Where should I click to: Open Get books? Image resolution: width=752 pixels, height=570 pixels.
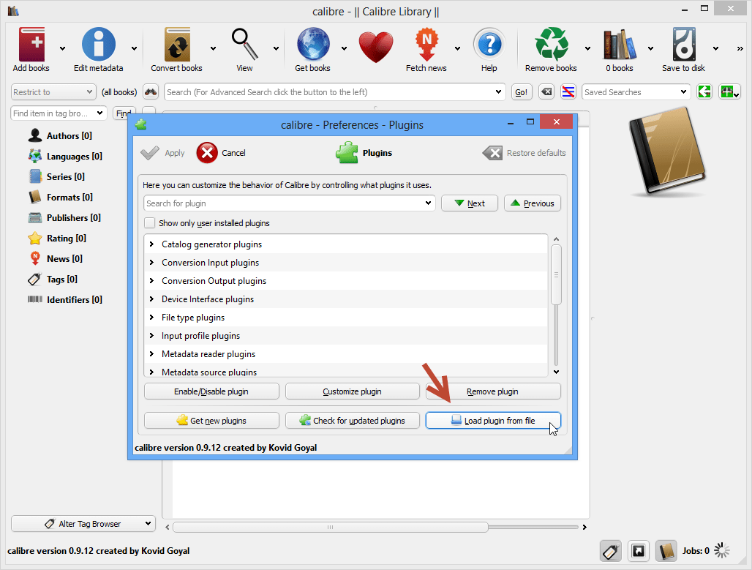coord(313,42)
